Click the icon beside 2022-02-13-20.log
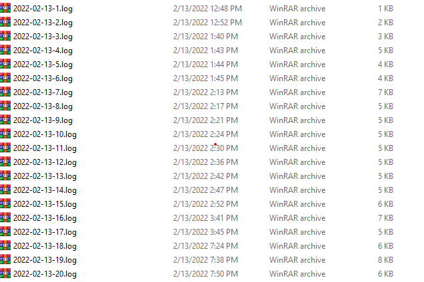This screenshot has height=282, width=424. click(x=5, y=273)
